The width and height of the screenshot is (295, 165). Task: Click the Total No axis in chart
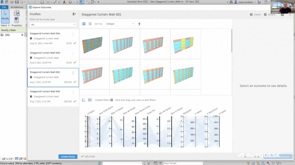pyautogui.click(x=147, y=132)
